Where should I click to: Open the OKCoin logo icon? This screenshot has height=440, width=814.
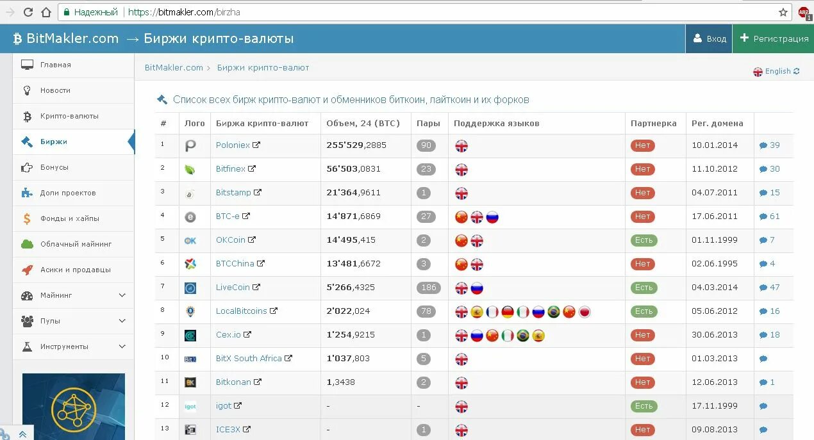(x=190, y=241)
